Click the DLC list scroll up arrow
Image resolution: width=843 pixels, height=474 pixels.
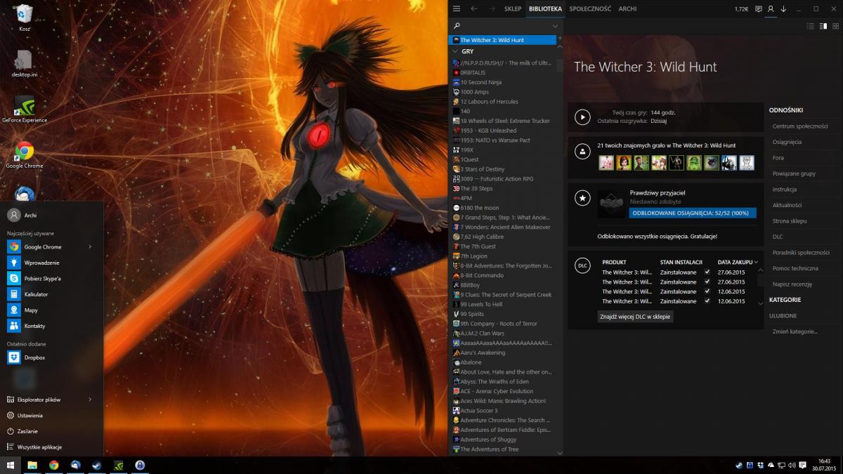tap(760, 270)
